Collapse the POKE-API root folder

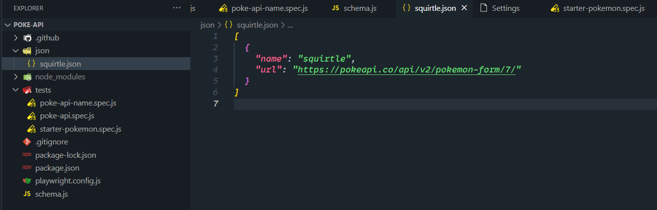pyautogui.click(x=7, y=25)
